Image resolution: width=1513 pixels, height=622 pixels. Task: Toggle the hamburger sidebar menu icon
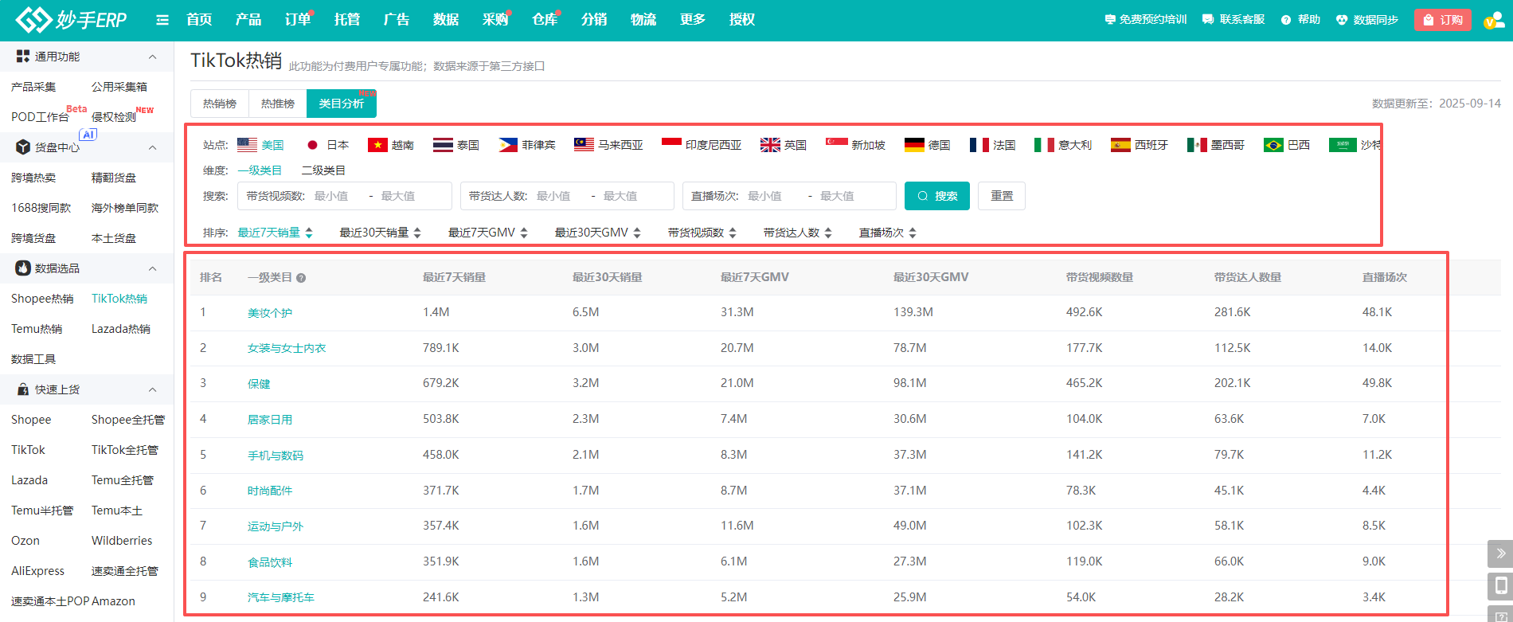[162, 20]
